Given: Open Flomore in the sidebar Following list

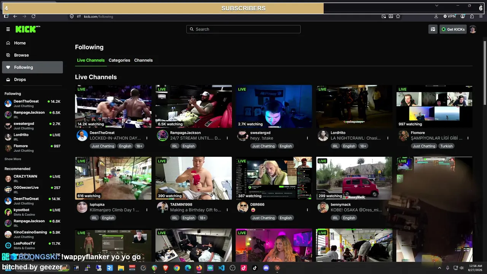Looking at the screenshot, I should click(32, 148).
